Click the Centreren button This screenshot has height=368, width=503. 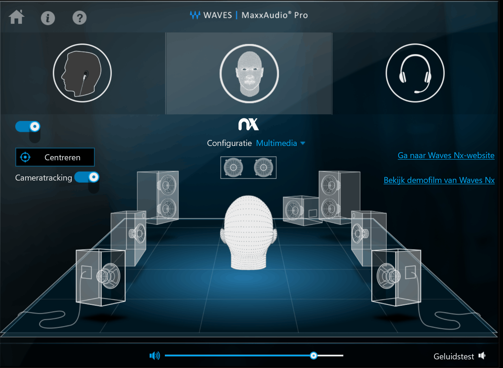pos(55,157)
